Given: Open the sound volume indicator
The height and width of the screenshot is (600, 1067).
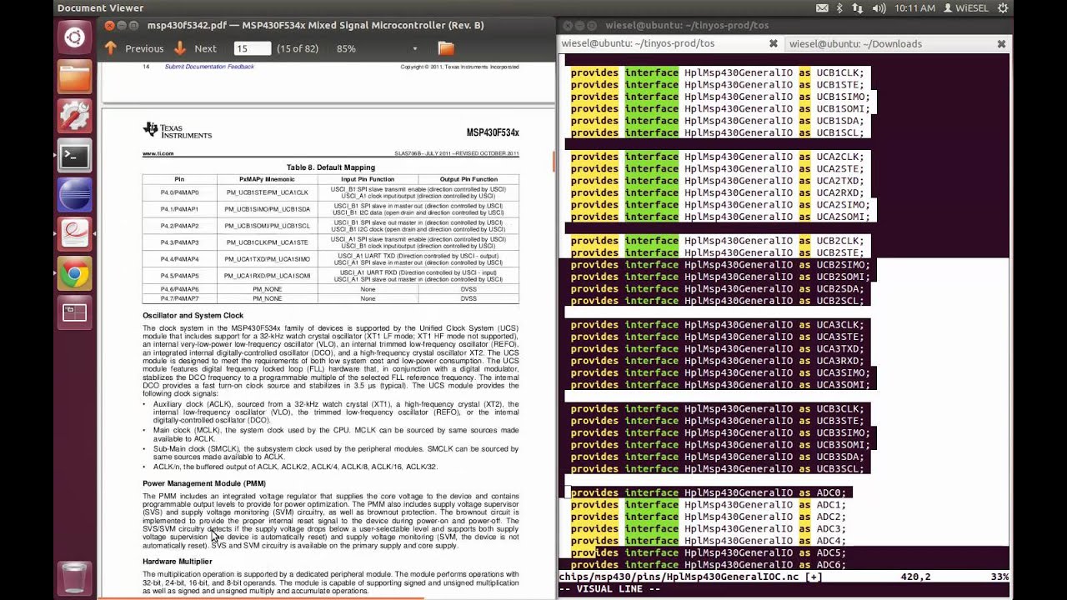Looking at the screenshot, I should point(878,8).
